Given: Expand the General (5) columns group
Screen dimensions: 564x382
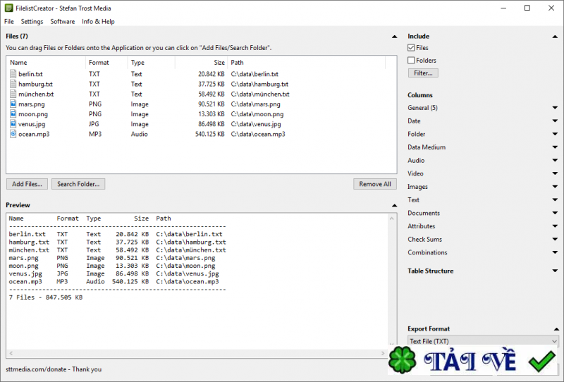Looking at the screenshot, I should click(x=555, y=108).
